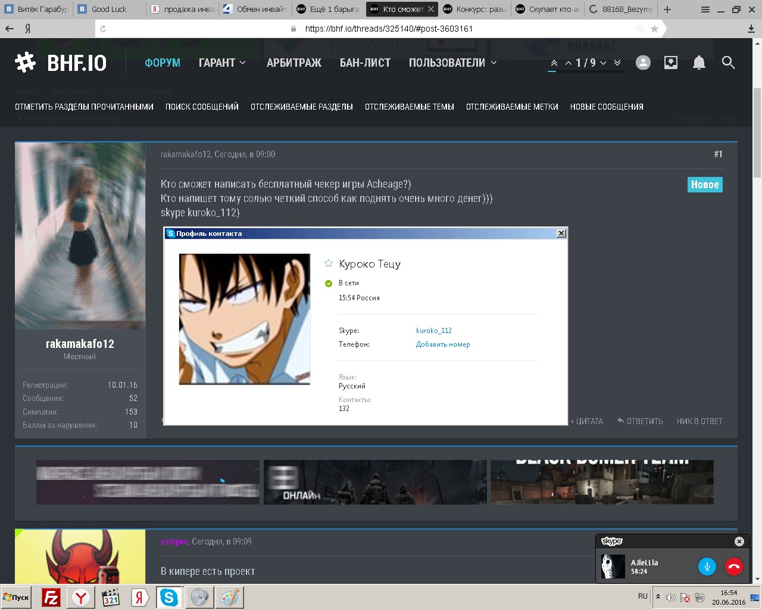Viewport: 762px width, 610px height.
Task: Click the Пуск start button
Action: pyautogui.click(x=17, y=597)
